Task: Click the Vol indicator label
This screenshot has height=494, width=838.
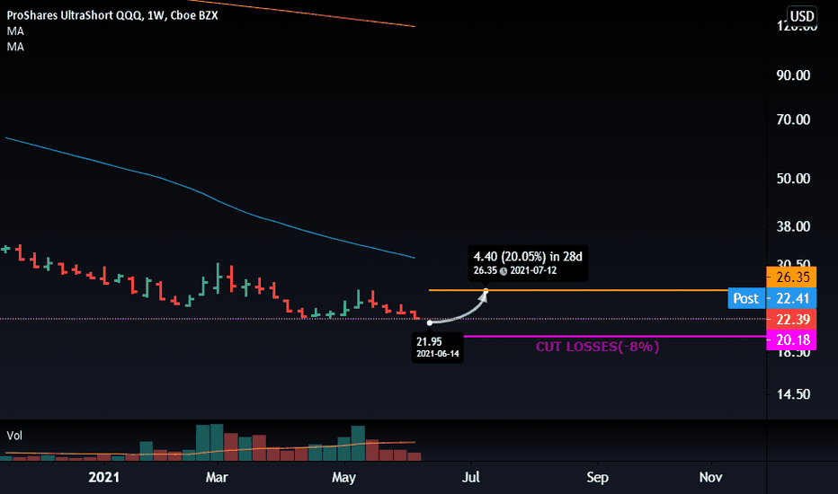Action: click(x=14, y=436)
